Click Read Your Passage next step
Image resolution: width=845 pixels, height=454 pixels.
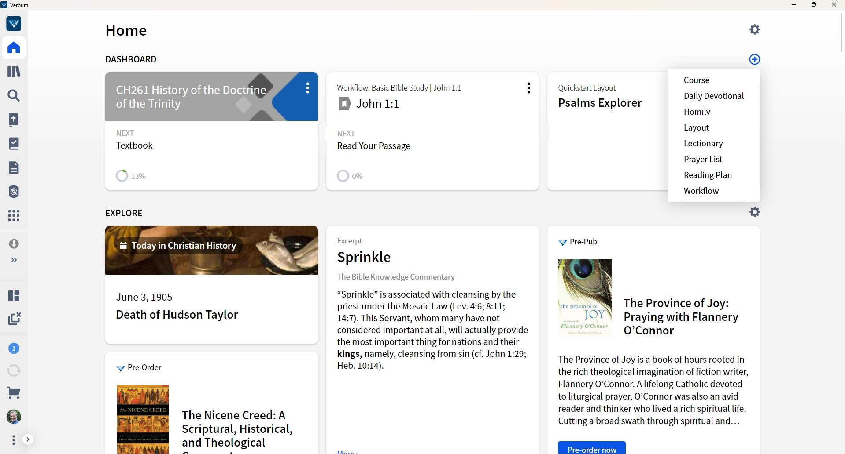374,146
